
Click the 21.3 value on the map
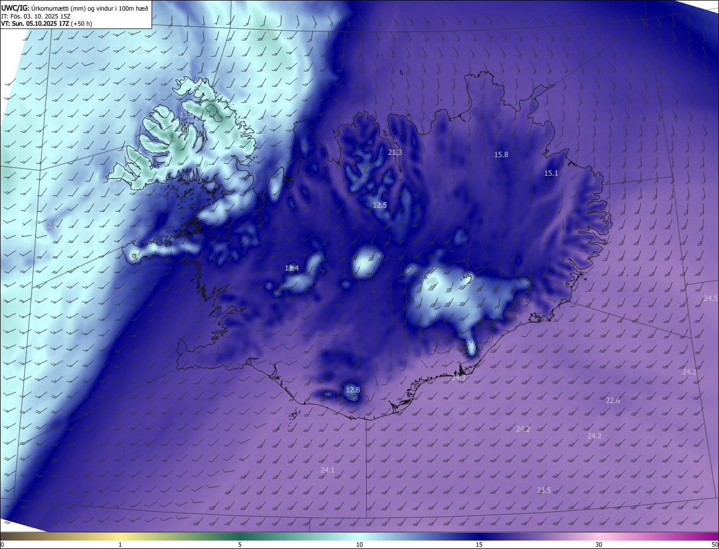395,152
